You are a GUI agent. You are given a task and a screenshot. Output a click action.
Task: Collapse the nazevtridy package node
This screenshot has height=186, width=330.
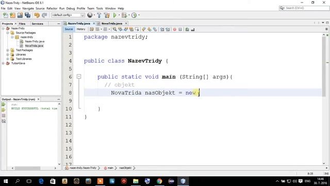click(x=12, y=37)
